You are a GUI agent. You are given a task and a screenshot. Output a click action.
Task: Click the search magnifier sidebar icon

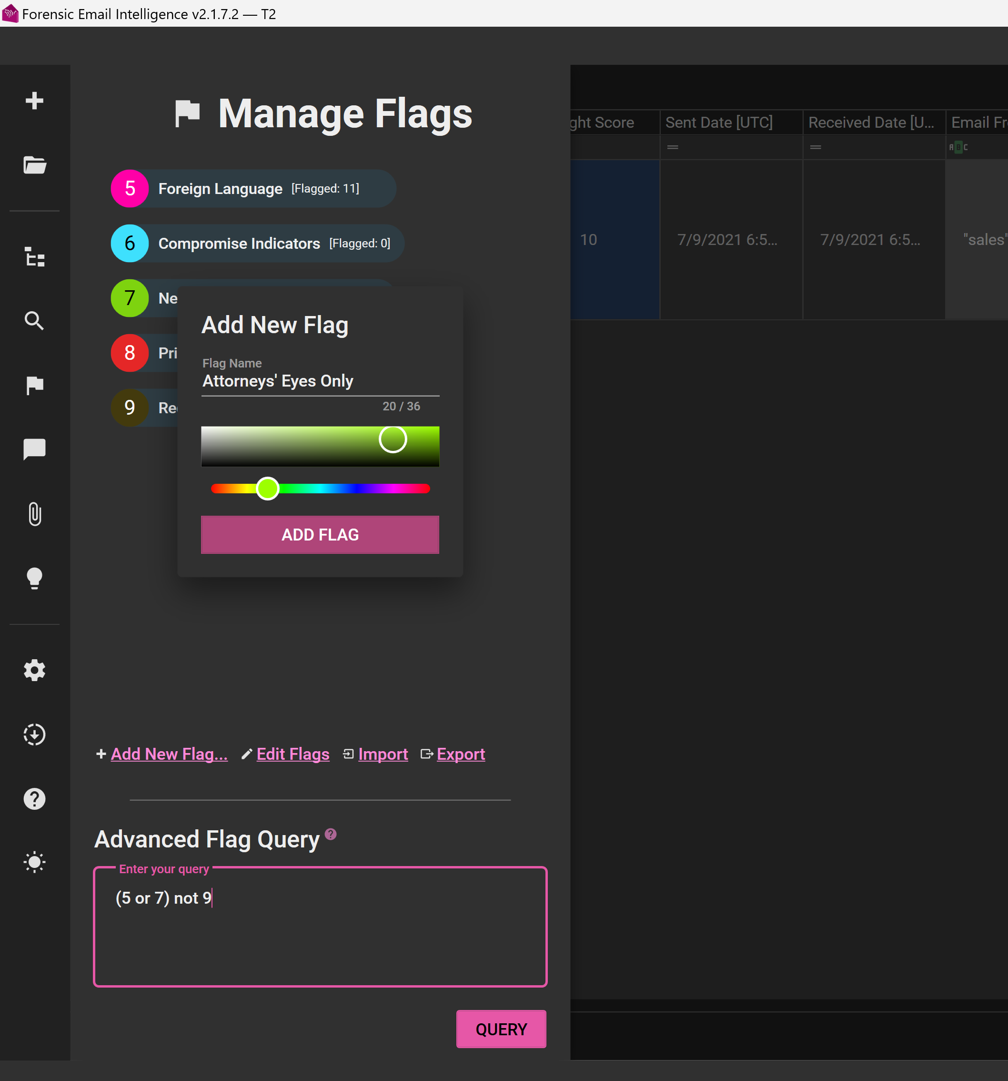pyautogui.click(x=34, y=321)
